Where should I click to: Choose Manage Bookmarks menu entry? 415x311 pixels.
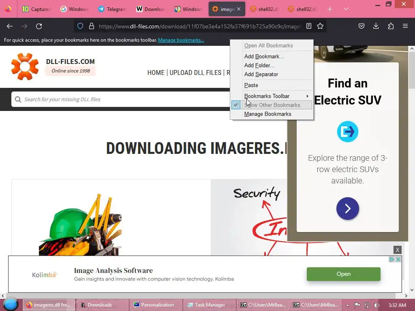pos(272,114)
